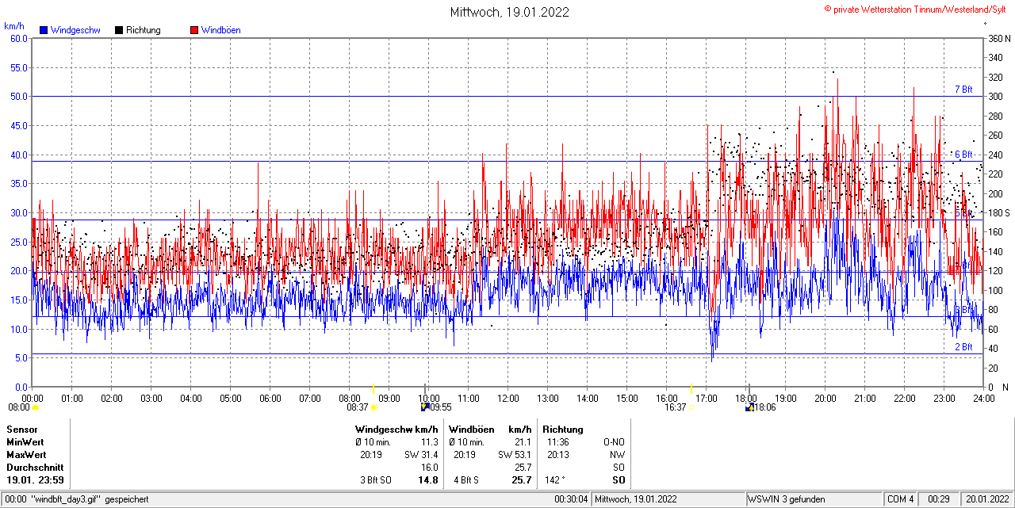Select the yellow sunrise marker on the time axis
This screenshot has width=1015, height=508.
373,388
